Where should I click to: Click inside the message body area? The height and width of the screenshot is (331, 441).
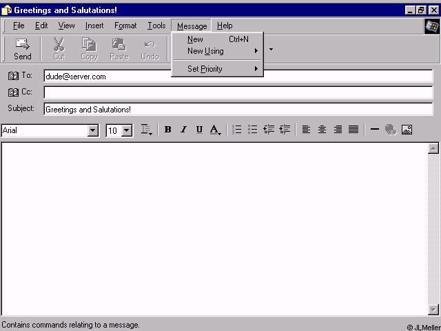pyautogui.click(x=214, y=229)
